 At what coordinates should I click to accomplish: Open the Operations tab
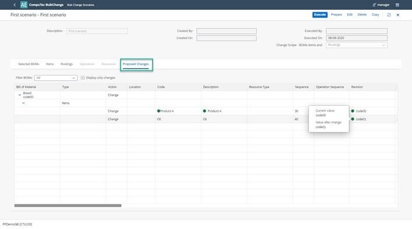tap(87, 64)
